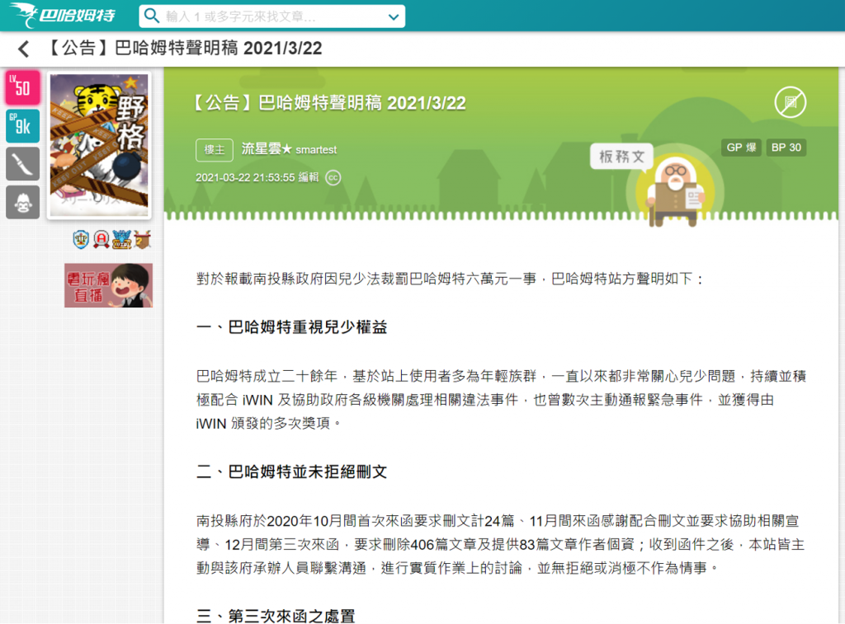This screenshot has height=624, width=845.
Task: Click the red A medal badge
Action: click(101, 239)
